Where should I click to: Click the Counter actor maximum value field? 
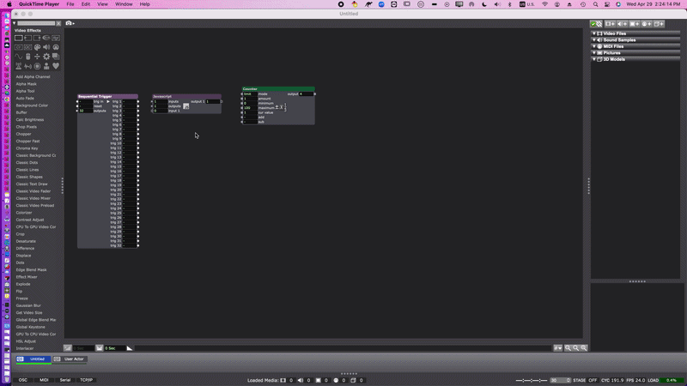click(x=249, y=107)
